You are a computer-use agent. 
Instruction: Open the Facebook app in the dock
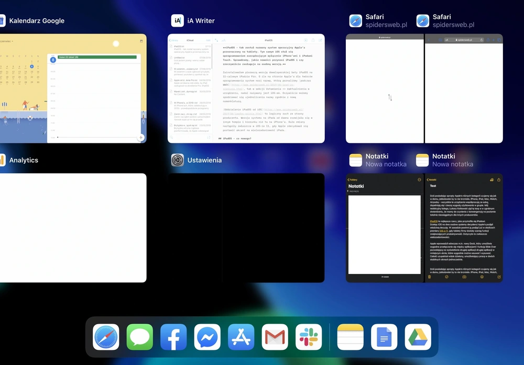pos(173,337)
